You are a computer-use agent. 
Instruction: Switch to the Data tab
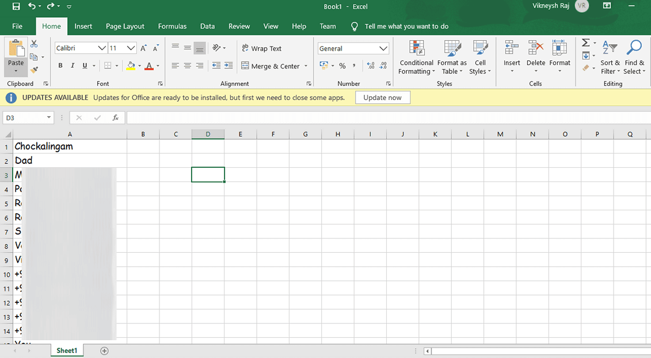tap(208, 26)
